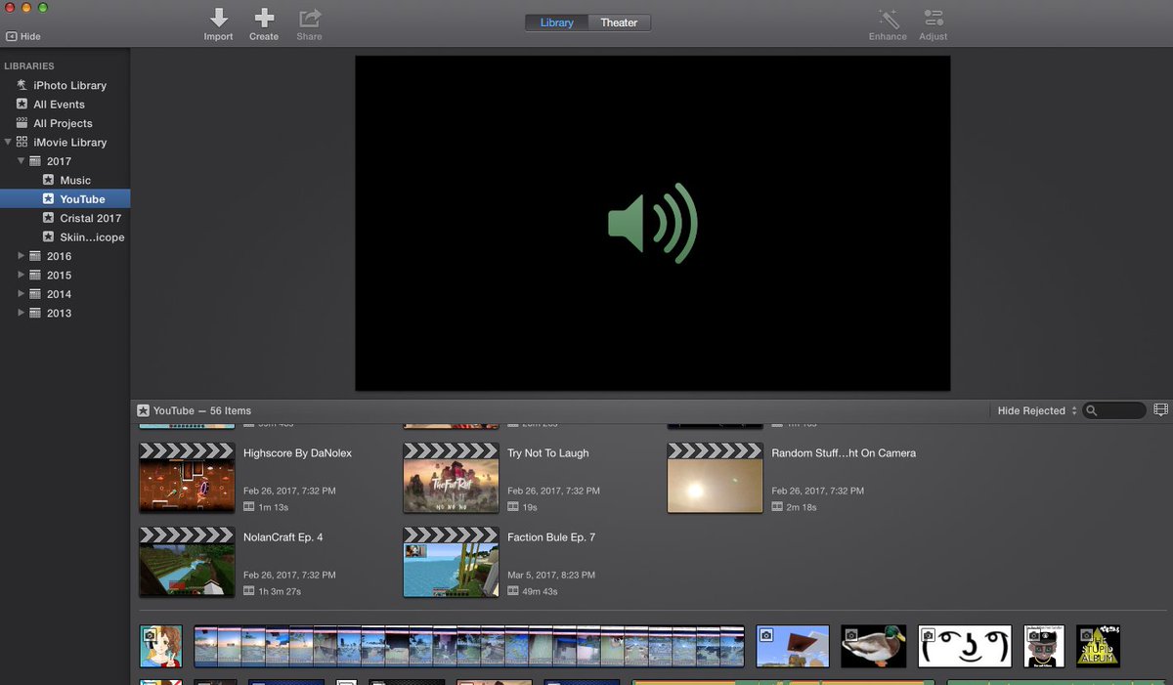
Task: Select the sunglasses character photo clip
Action: (x=1045, y=646)
